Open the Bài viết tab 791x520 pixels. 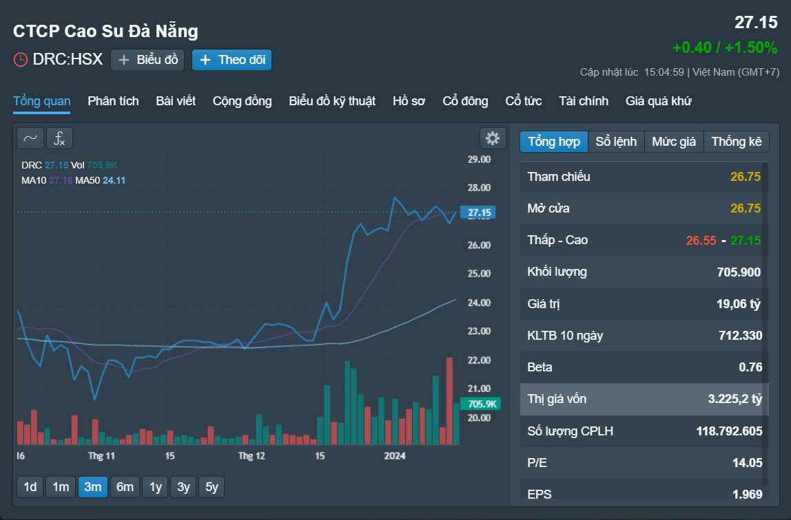pyautogui.click(x=176, y=101)
